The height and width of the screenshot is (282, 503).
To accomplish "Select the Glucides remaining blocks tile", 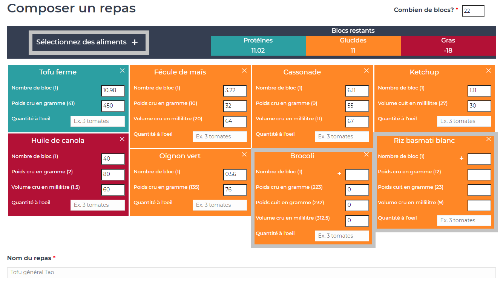I will coord(353,45).
